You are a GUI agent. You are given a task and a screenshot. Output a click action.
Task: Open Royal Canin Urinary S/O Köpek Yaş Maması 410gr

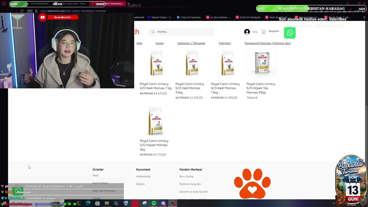pos(261,88)
